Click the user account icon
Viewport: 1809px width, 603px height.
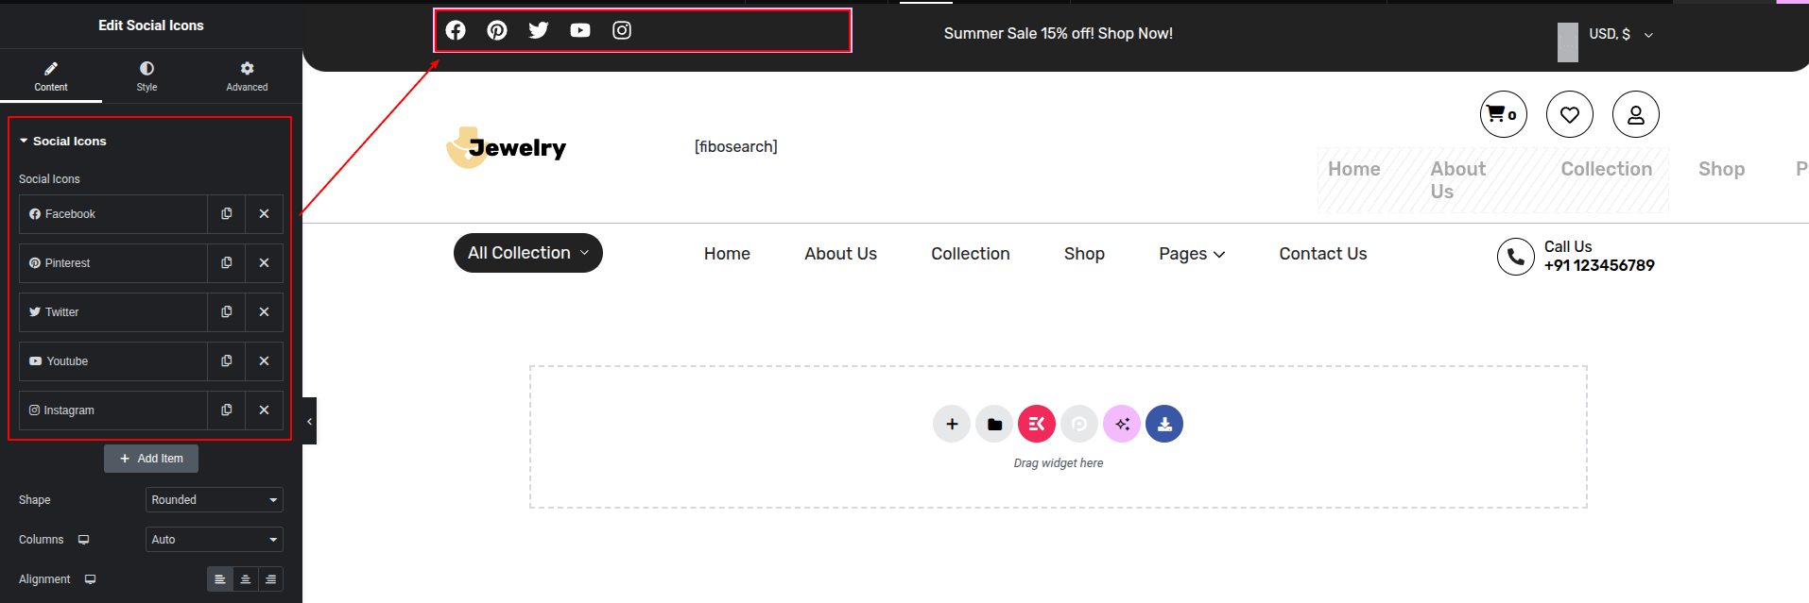1635,114
